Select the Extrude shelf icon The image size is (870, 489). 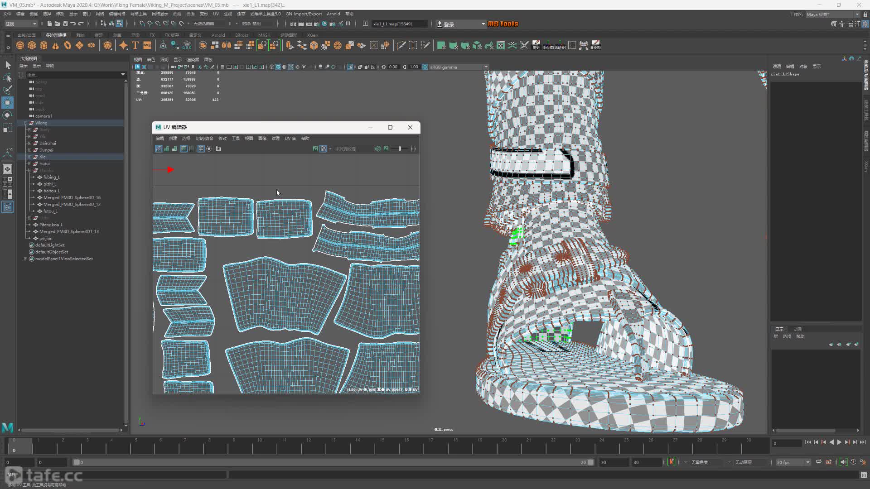tap(290, 45)
